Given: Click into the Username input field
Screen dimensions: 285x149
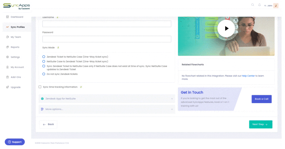Looking at the screenshot, I should pos(107,24).
